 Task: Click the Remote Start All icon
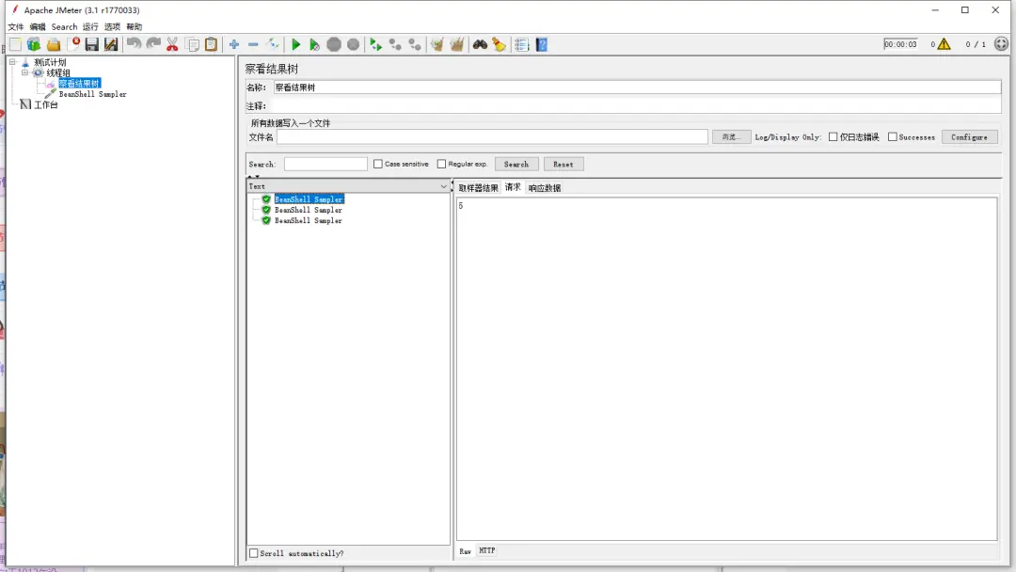(375, 44)
